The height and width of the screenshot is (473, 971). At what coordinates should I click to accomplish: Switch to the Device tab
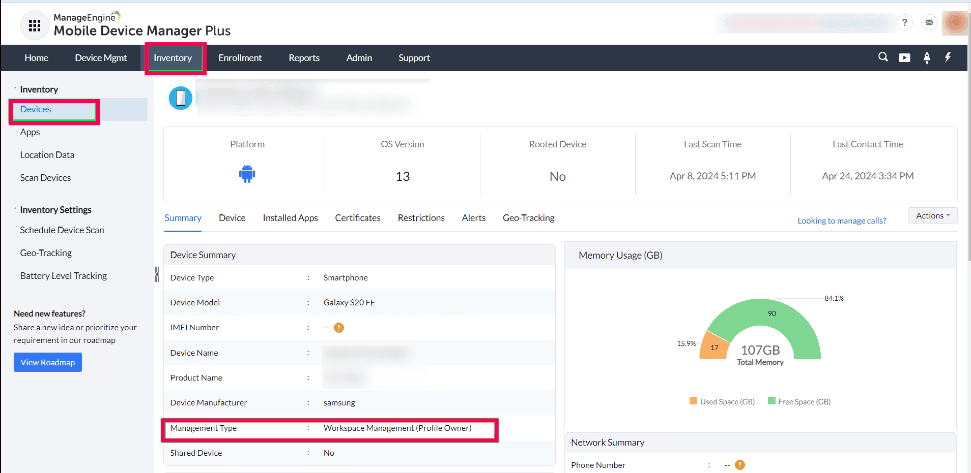pos(232,218)
